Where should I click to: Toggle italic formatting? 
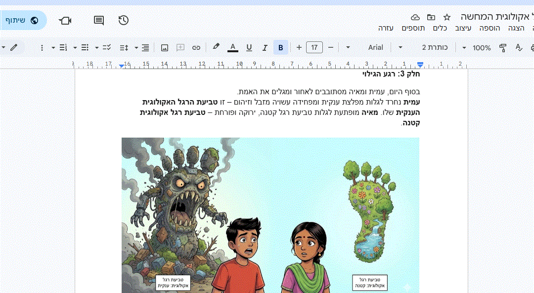point(265,48)
